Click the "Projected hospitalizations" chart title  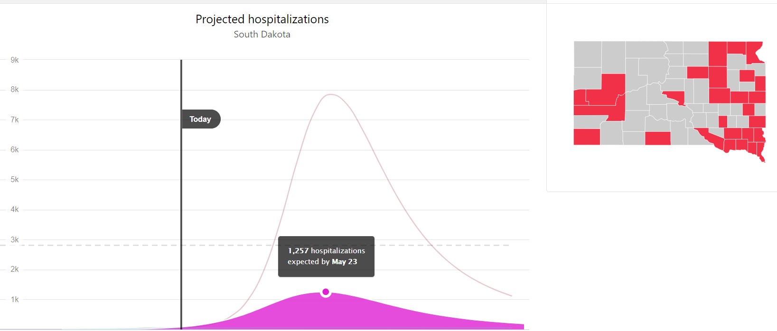click(x=262, y=19)
